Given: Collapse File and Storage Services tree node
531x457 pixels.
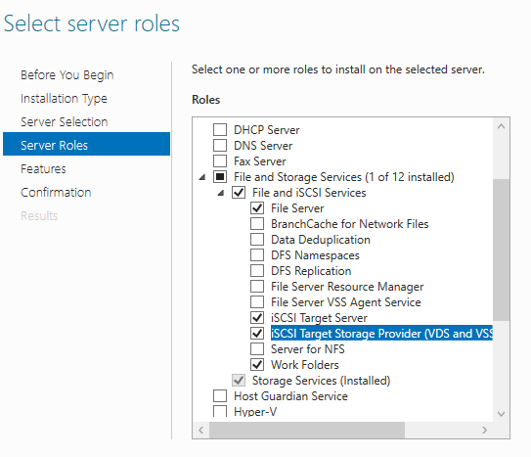Looking at the screenshot, I should click(202, 177).
